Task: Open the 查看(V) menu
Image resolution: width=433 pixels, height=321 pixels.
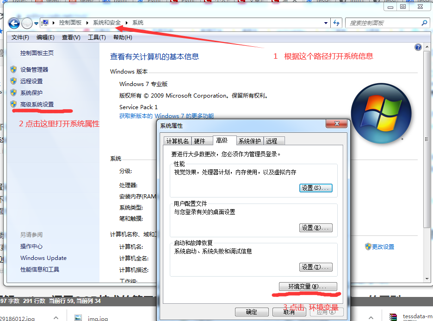Action: click(x=71, y=37)
